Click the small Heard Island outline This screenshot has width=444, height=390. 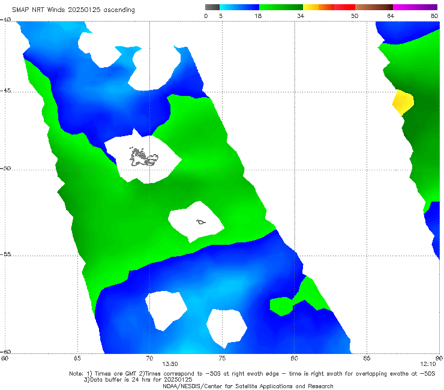(x=201, y=222)
